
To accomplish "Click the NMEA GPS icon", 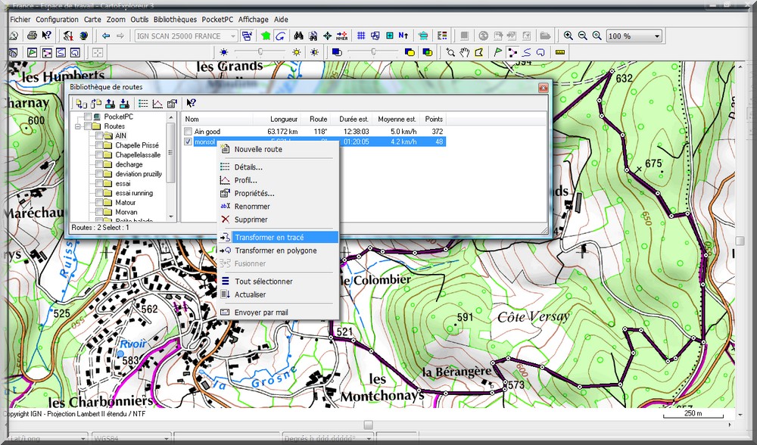I will tap(342, 36).
